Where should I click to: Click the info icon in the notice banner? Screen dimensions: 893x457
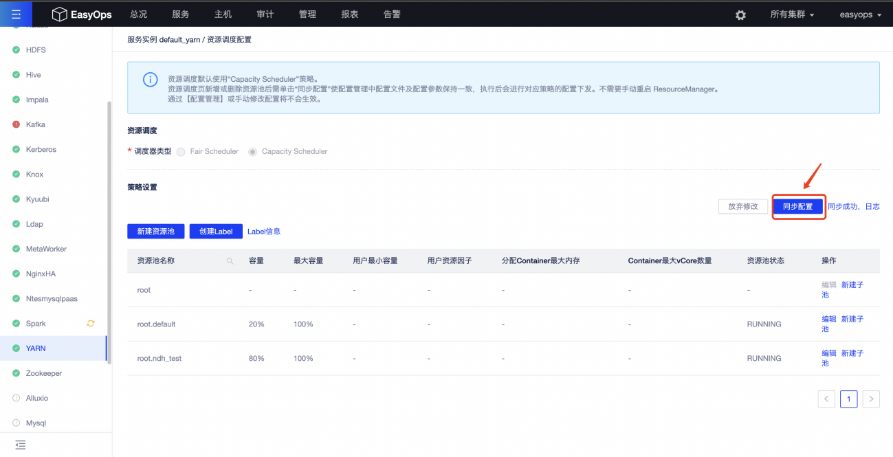(x=150, y=80)
